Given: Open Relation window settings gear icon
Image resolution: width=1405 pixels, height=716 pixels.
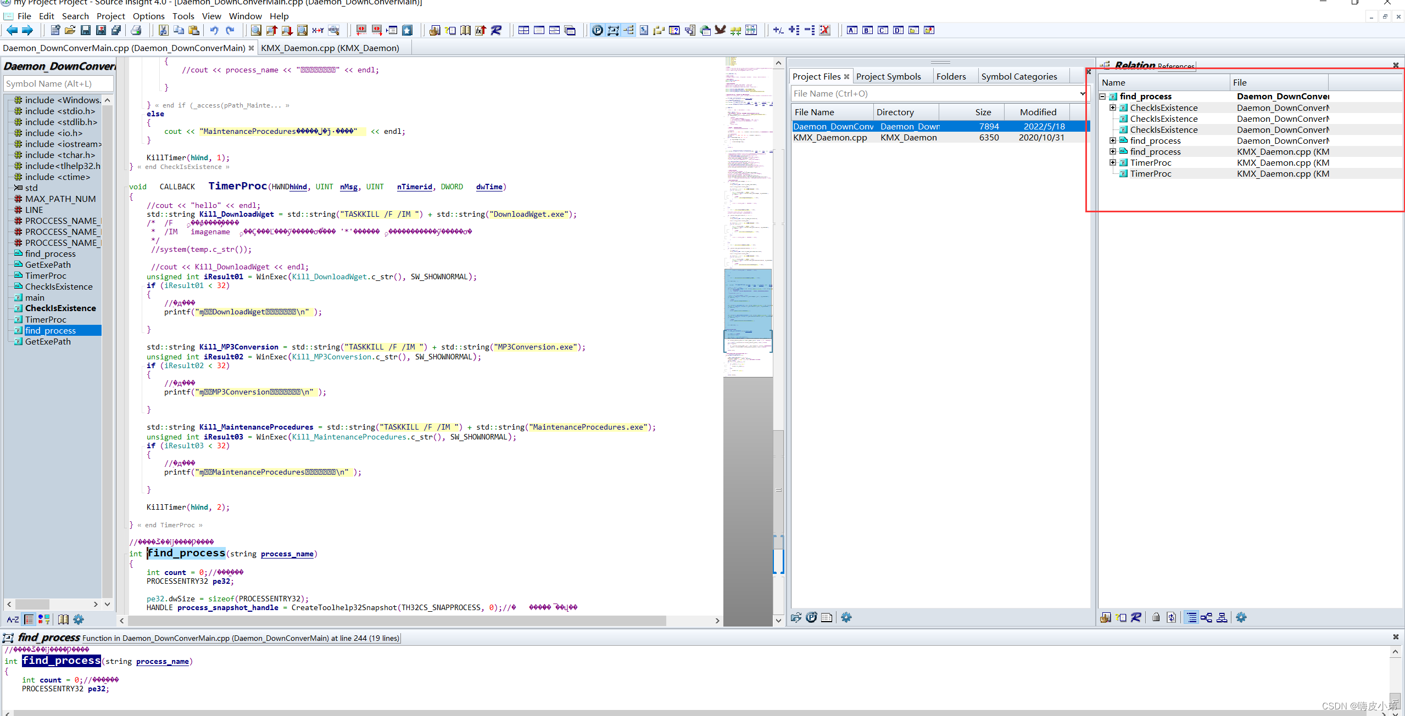Looking at the screenshot, I should click(1241, 617).
